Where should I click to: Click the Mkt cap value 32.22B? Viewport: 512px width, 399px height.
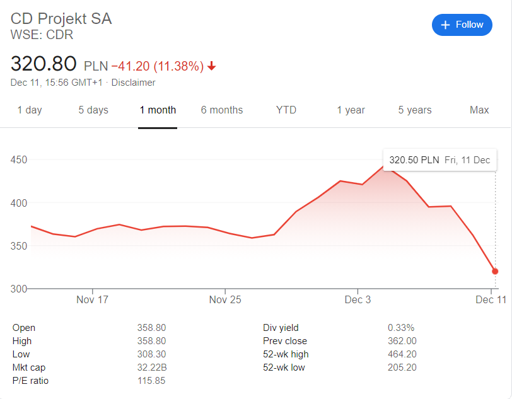(x=151, y=367)
